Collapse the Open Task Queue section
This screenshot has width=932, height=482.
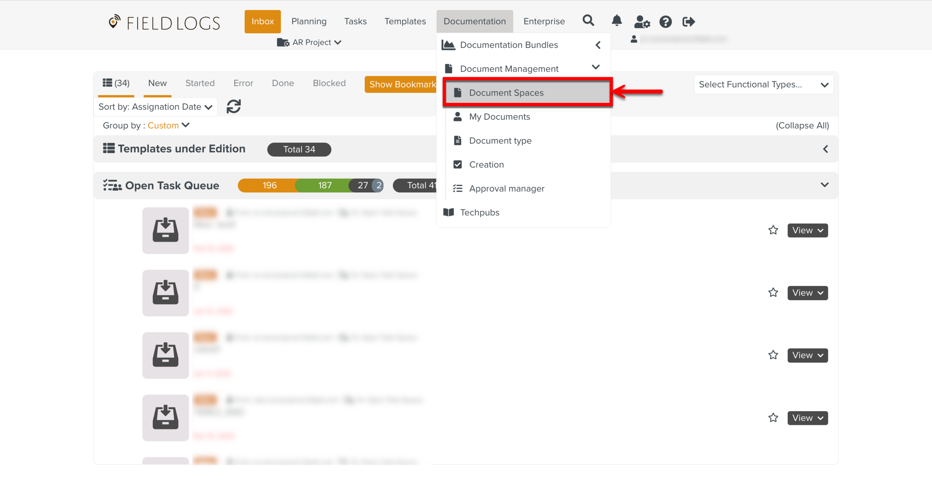pos(825,185)
